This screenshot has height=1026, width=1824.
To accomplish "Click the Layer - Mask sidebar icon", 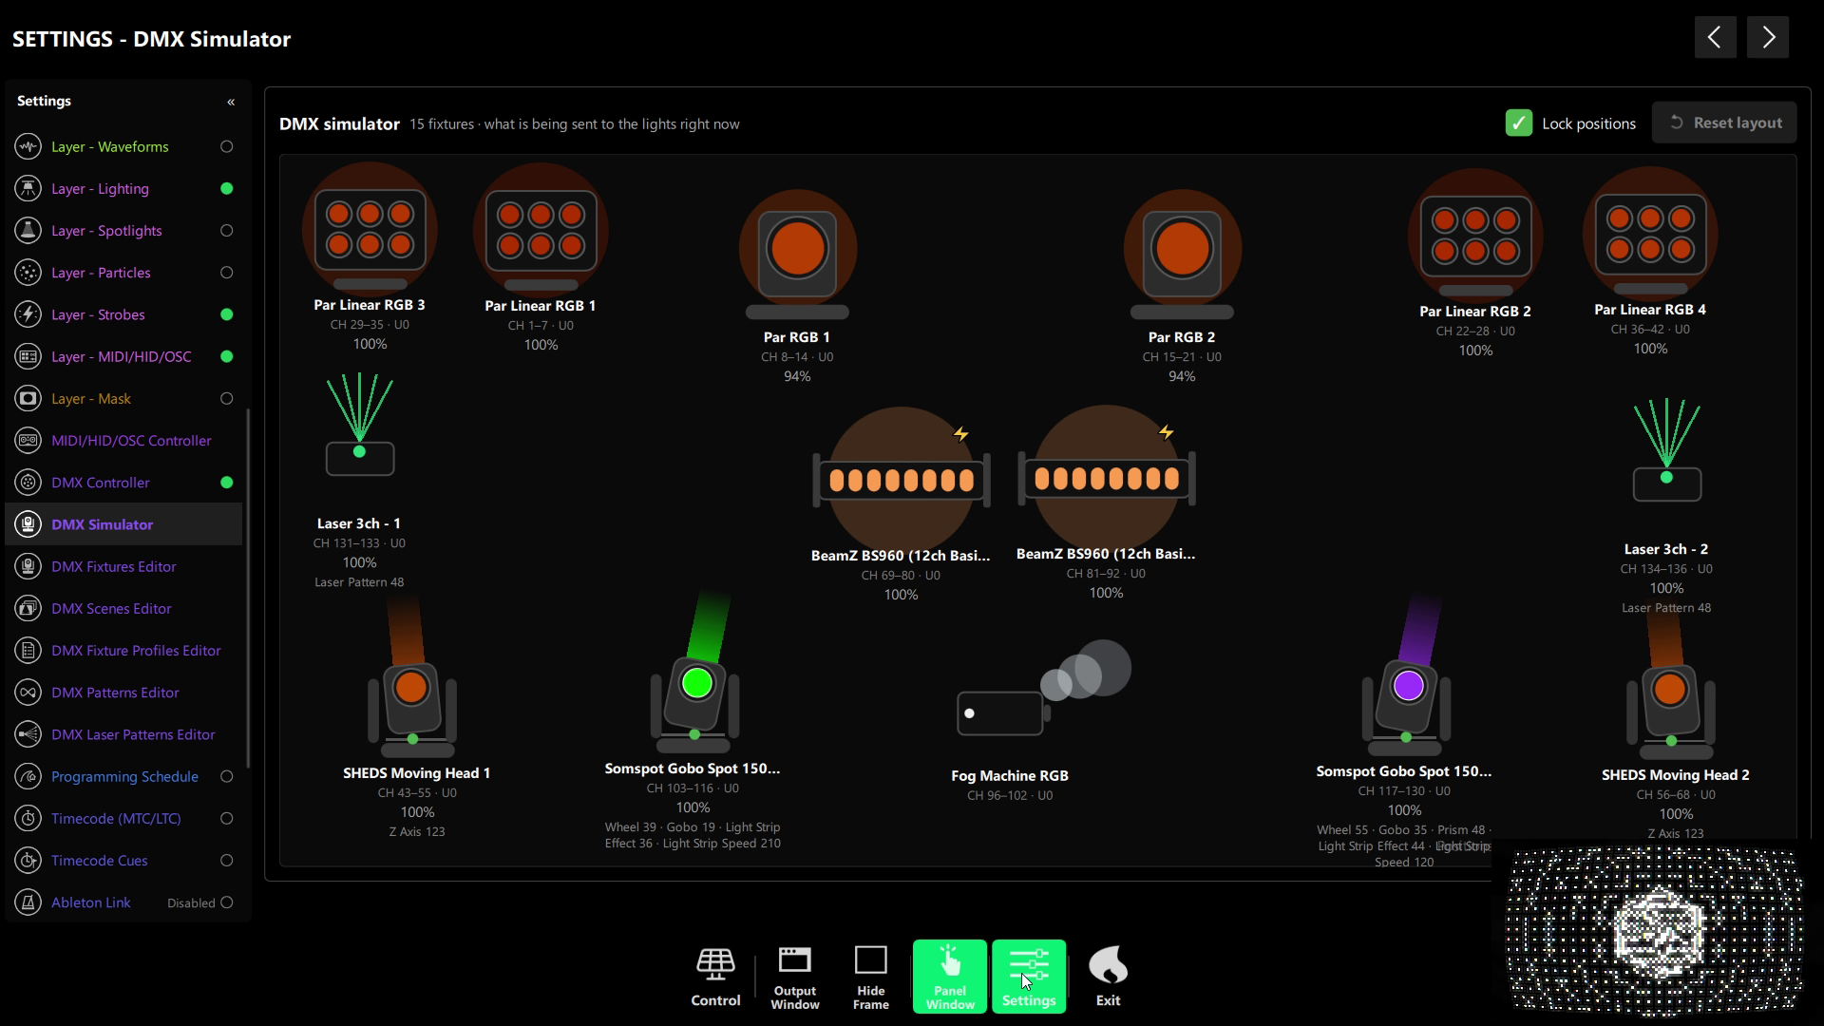I will [x=28, y=399].
